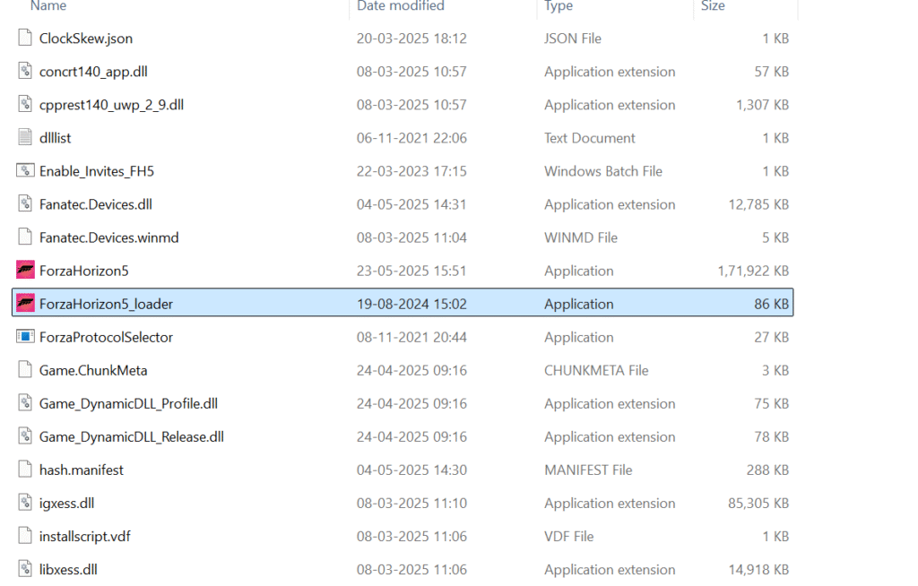Click the JSON File type cell
This screenshot has width=918, height=586.
(573, 39)
